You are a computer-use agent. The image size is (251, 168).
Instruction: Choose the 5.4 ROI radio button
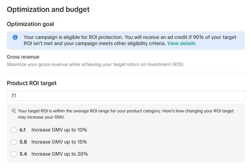coord(14,154)
